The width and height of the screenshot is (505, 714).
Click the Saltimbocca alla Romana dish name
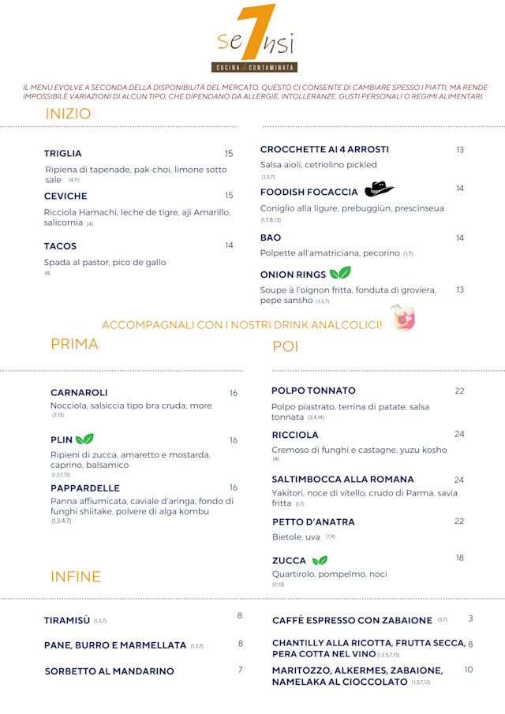click(x=342, y=479)
